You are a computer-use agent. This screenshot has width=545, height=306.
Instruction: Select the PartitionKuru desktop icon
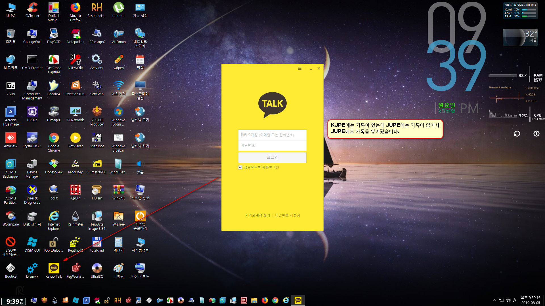[x=75, y=88]
